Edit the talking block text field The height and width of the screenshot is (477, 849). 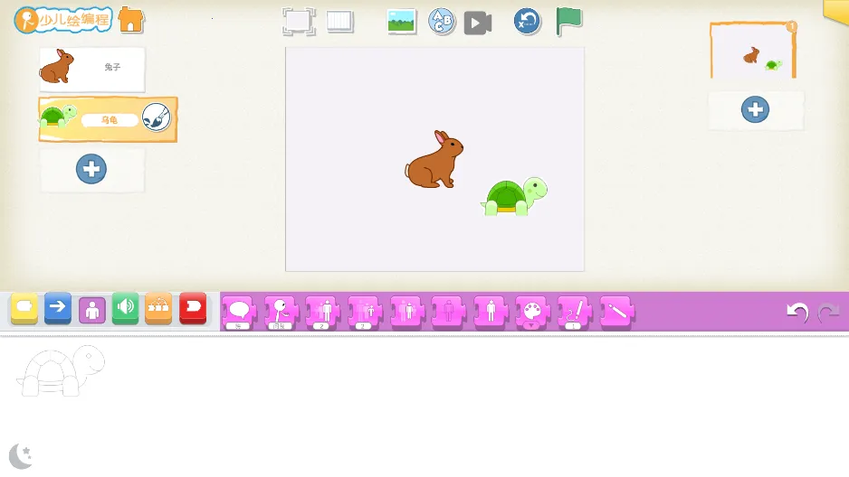280,326
